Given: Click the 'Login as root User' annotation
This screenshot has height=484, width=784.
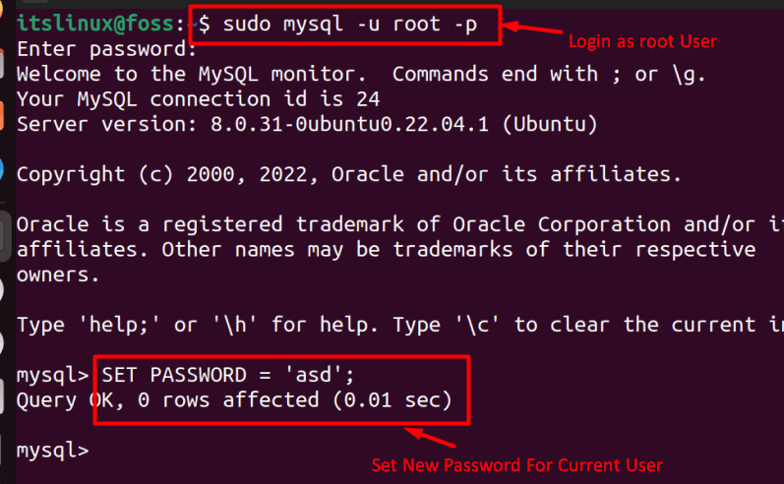Looking at the screenshot, I should click(642, 41).
